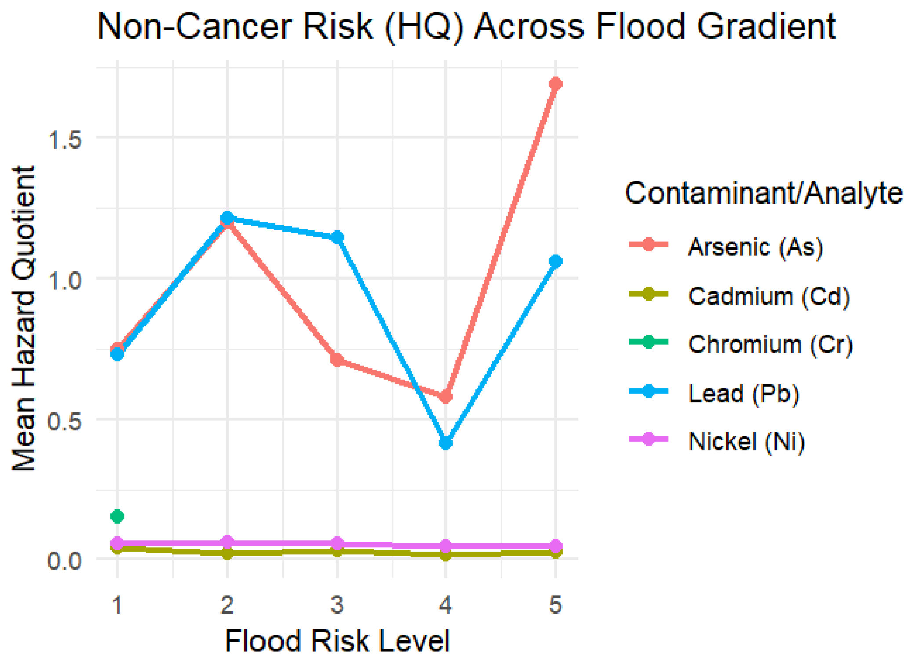Click the Nickel point at flood level 3
This screenshot has width=910, height=662.
[337, 543]
